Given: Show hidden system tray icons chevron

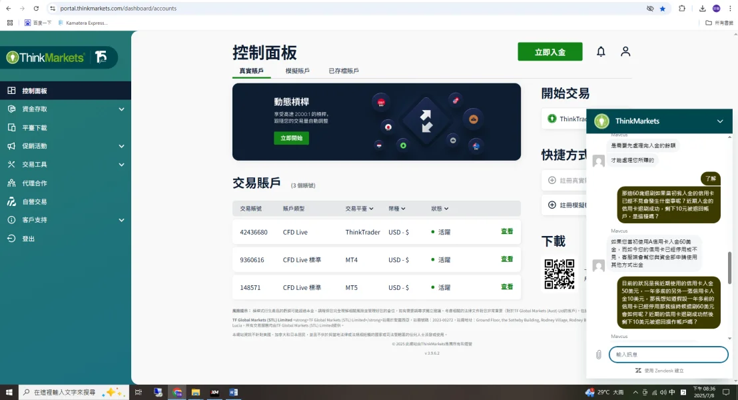Looking at the screenshot, I should [x=635, y=392].
